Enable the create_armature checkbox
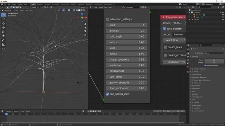 tap(166, 55)
